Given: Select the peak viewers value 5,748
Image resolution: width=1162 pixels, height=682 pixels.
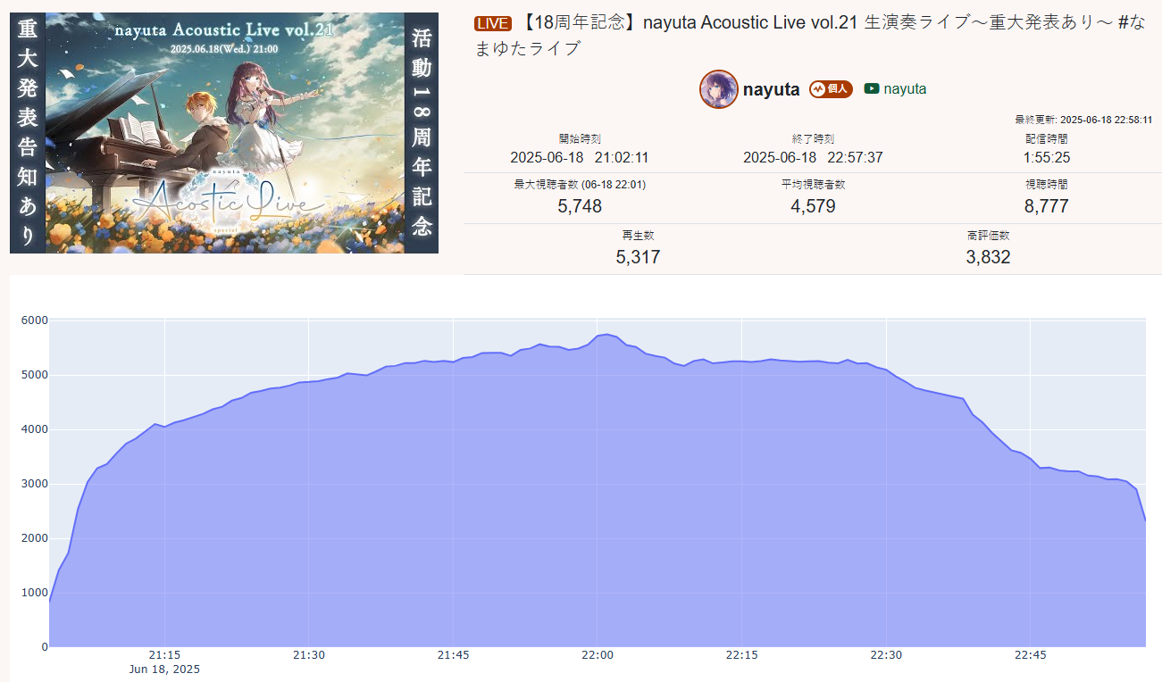Looking at the screenshot, I should [579, 206].
